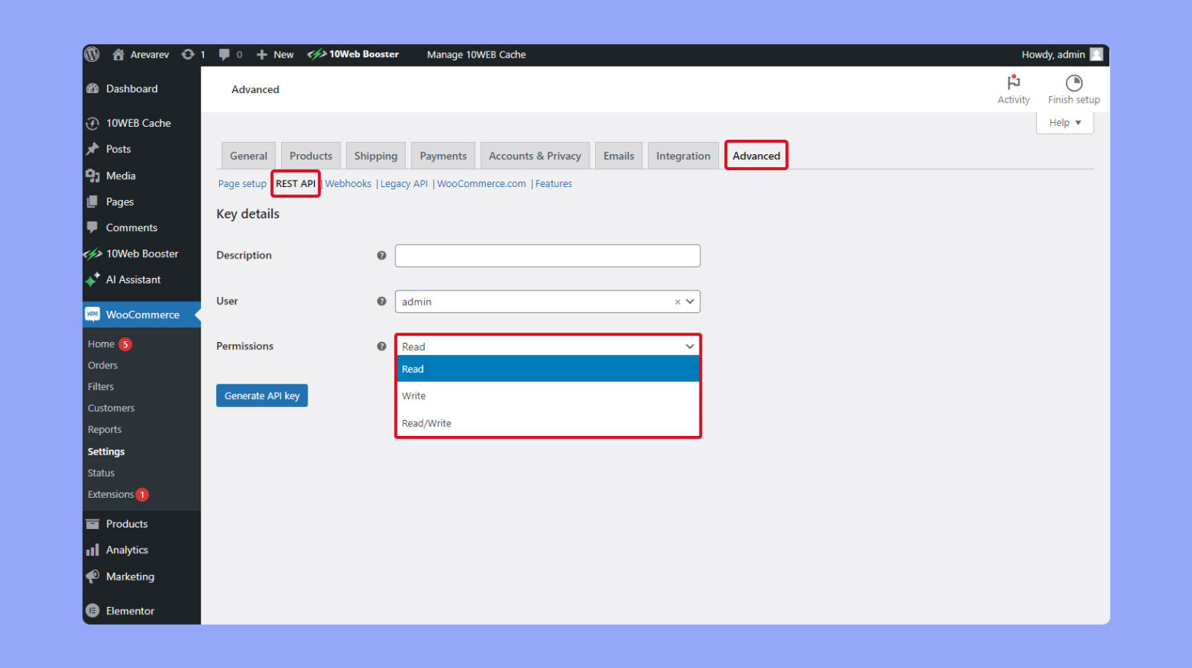Select the AI Assistant sparkle icon
This screenshot has height=668, width=1192.
(94, 279)
